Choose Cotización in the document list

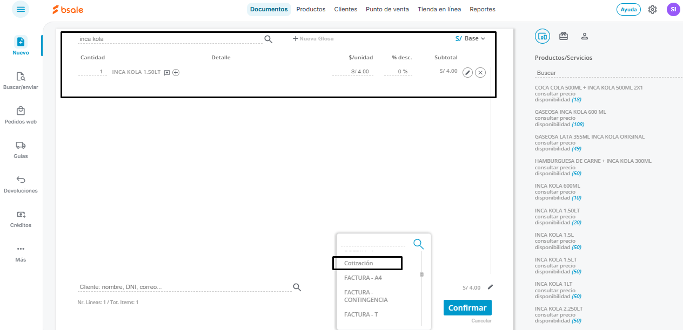[x=359, y=263]
